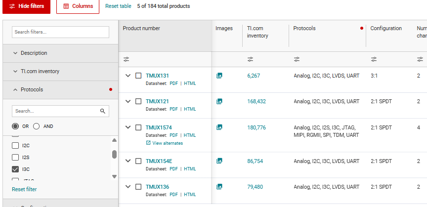Viewport: 427px width, 207px height.
Task: Open the TMUX136 product link
Action: point(157,187)
